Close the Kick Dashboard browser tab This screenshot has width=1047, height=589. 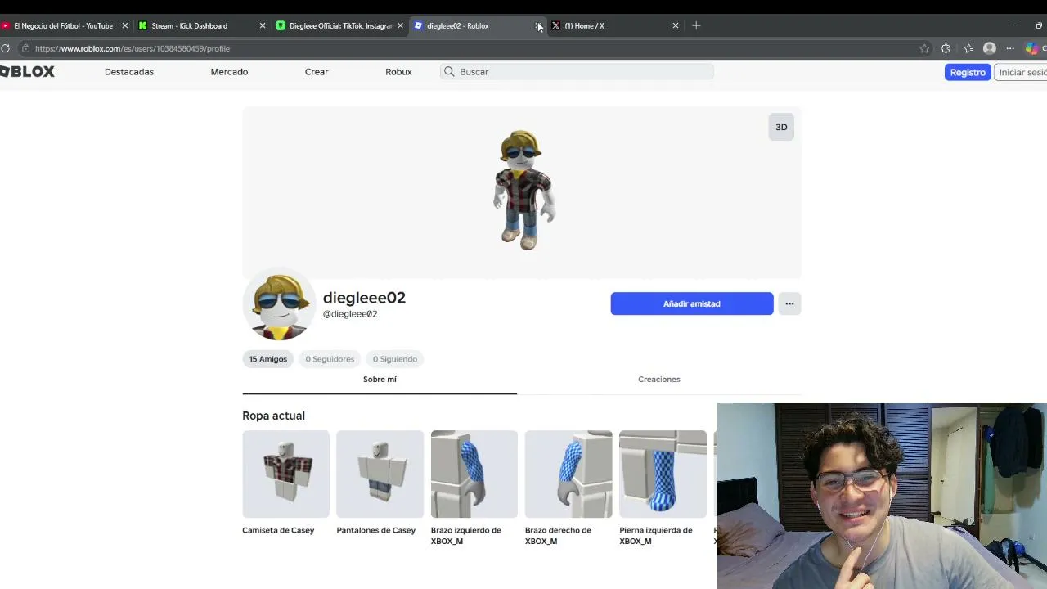(x=263, y=25)
